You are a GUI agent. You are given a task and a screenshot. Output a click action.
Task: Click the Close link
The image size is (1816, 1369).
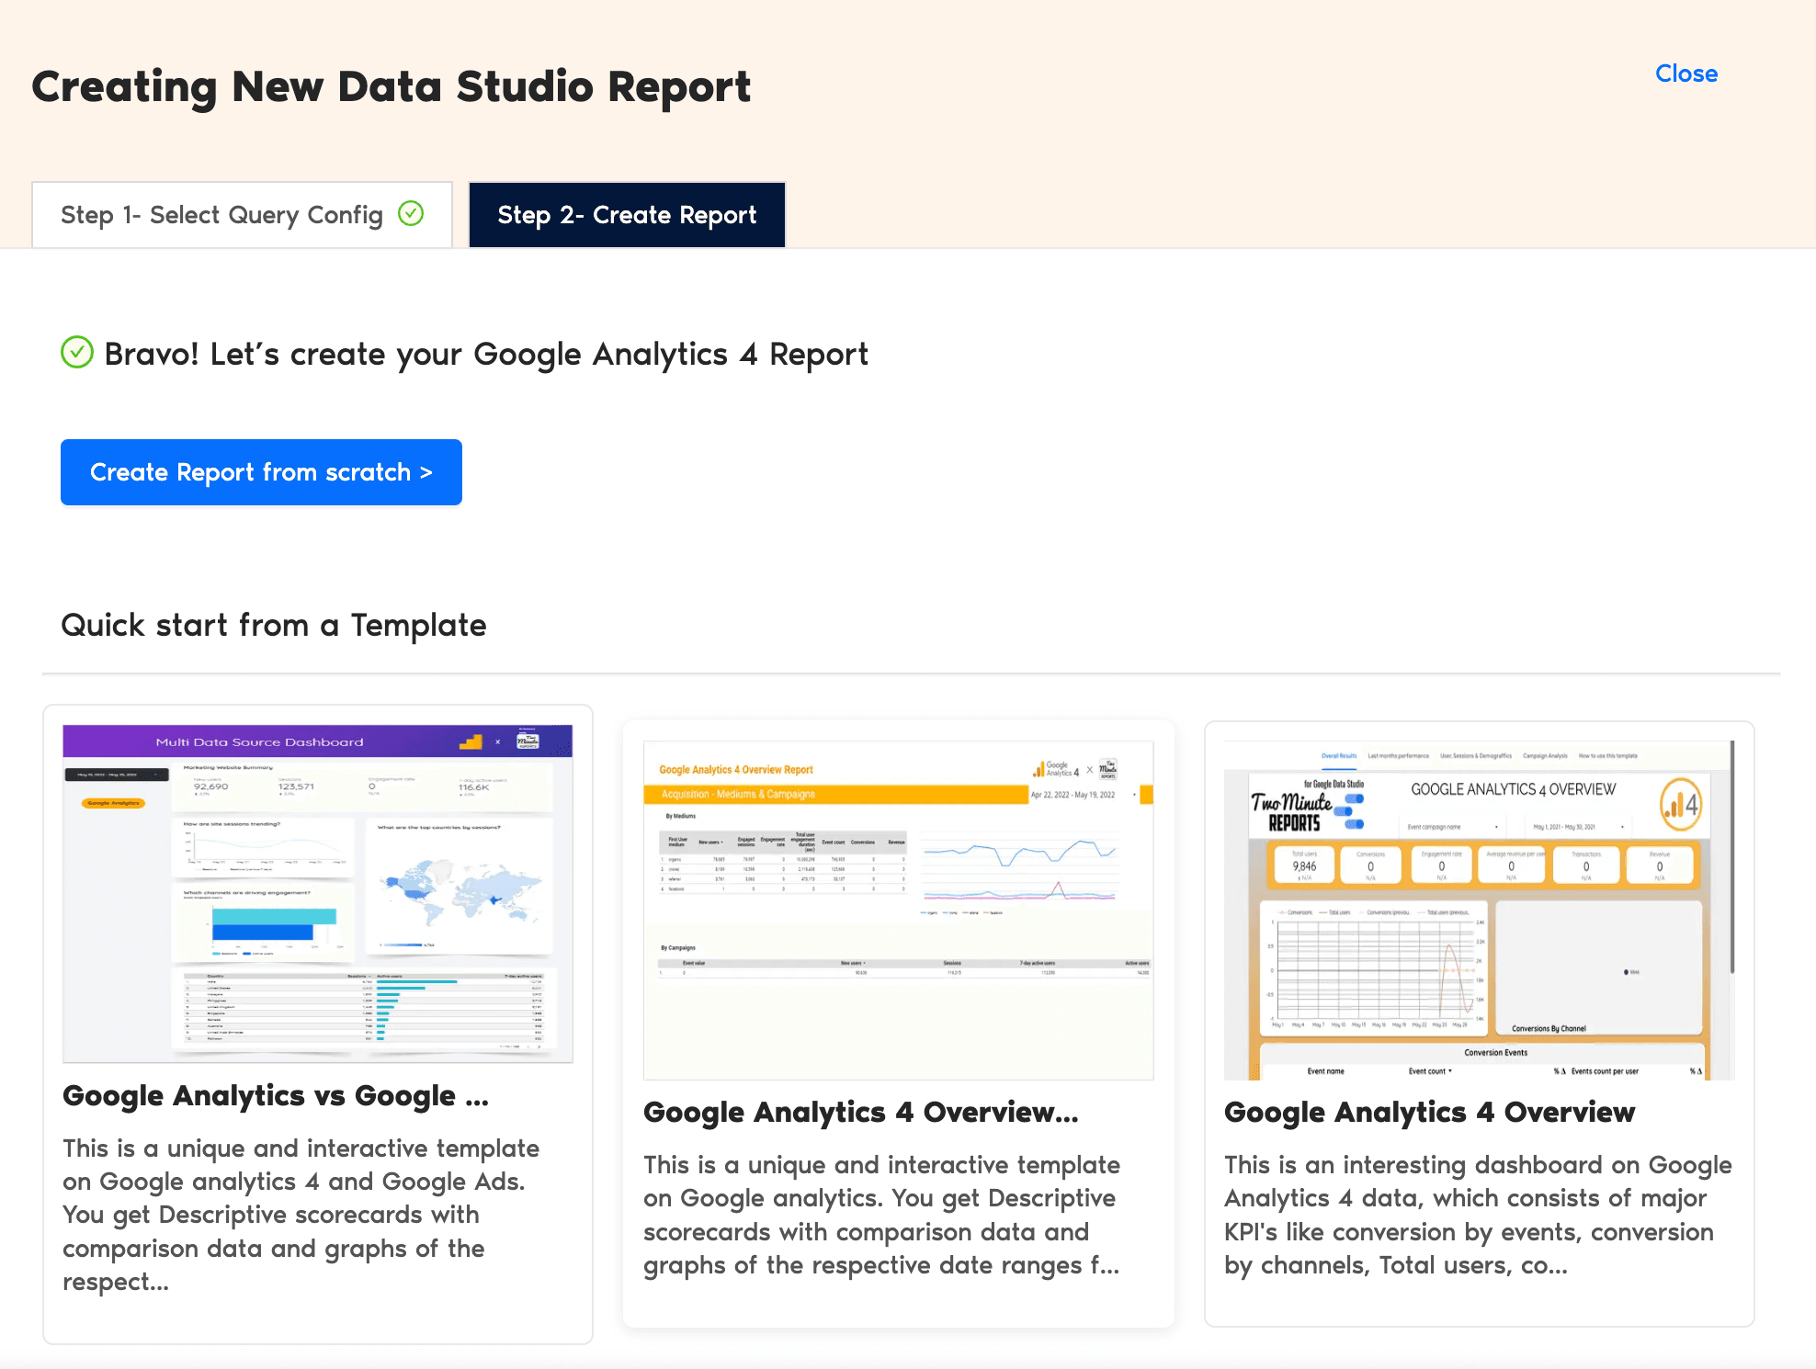(1685, 74)
